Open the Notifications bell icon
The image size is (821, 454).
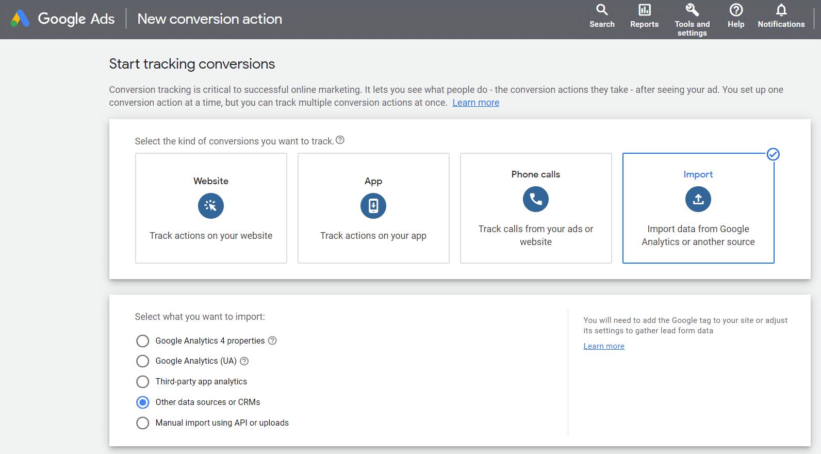pos(781,10)
